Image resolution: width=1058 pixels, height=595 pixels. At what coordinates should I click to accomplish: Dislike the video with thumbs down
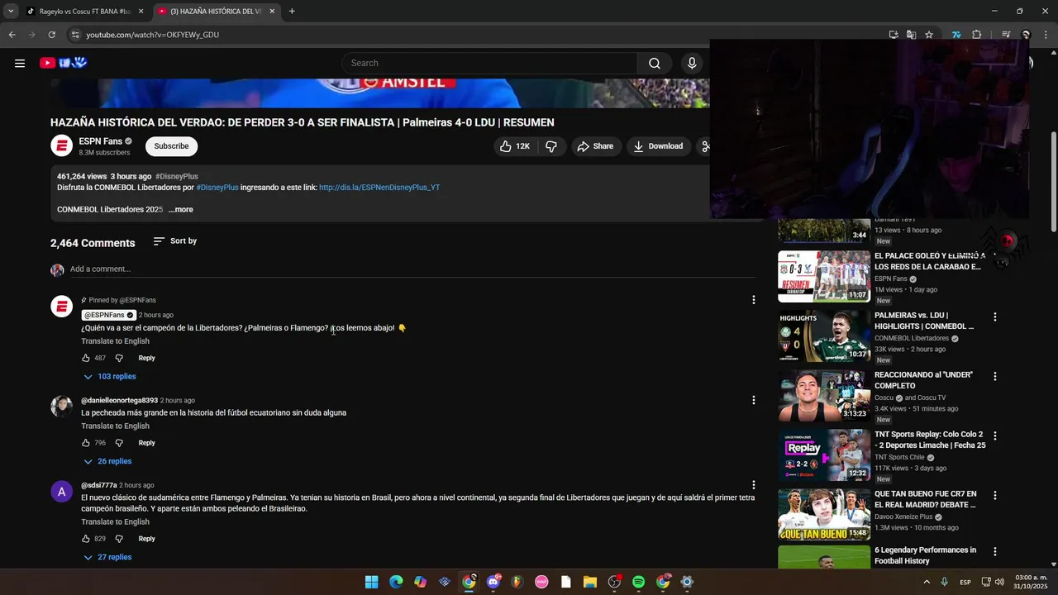click(551, 146)
